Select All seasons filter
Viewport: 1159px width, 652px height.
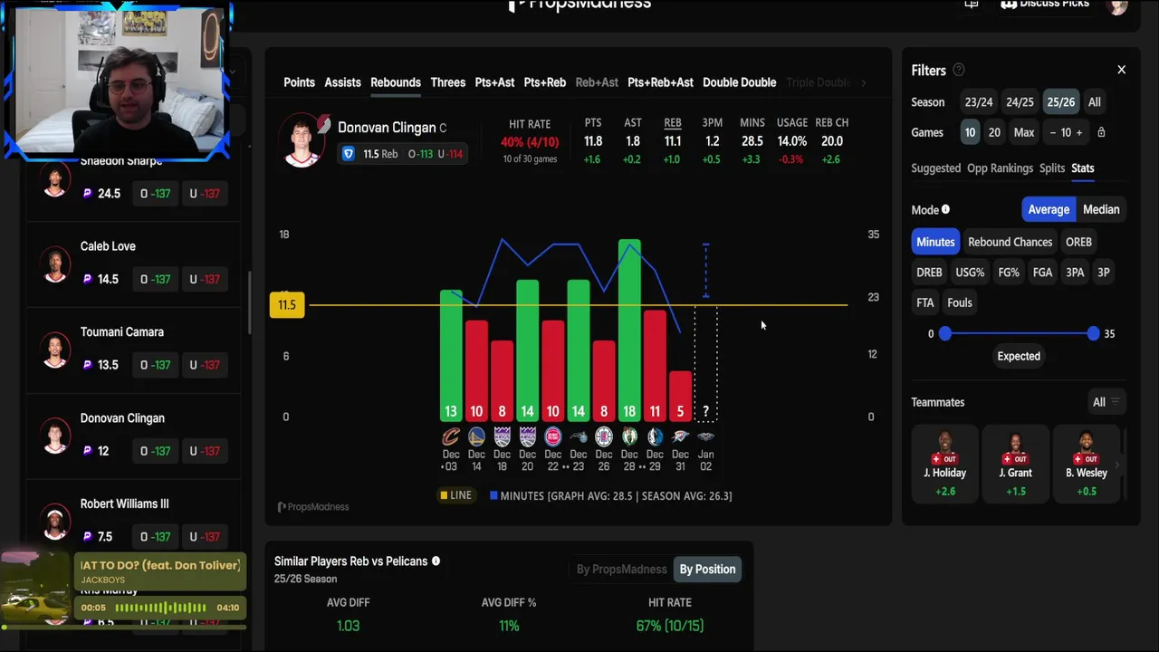pyautogui.click(x=1095, y=102)
